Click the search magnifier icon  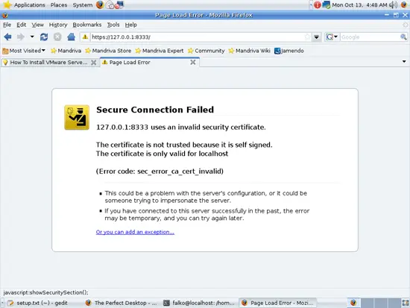(404, 37)
